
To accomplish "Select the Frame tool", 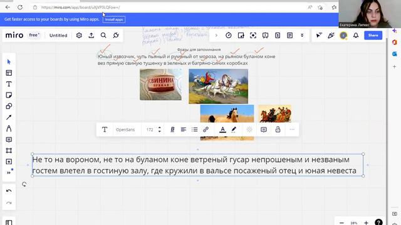I will tap(9, 151).
